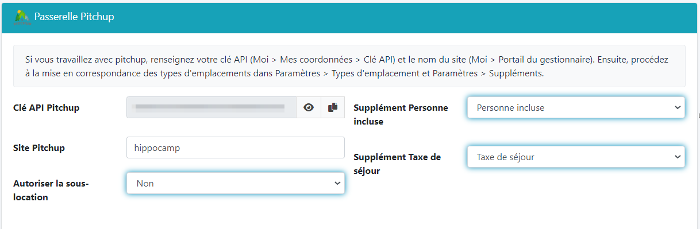The width and height of the screenshot is (700, 229).
Task: Click the chevron arrow on Taxe de séjour select
Action: tap(677, 157)
